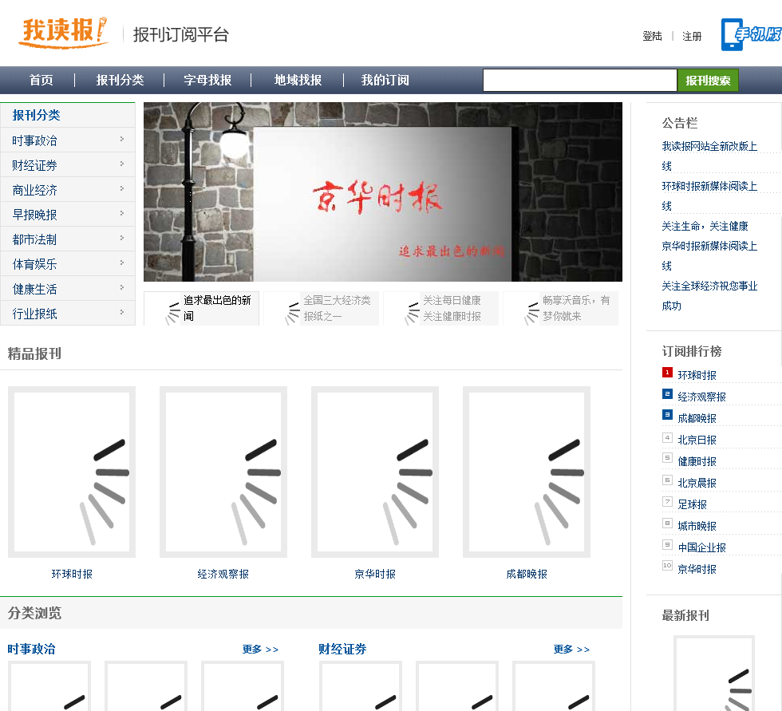Viewport: 782px width, 711px height.
Task: Select 时事政治 in the category sidebar
Action: click(34, 140)
